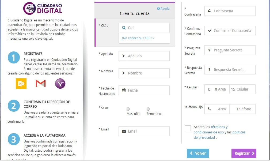Focus the Cuil input field

tap(144, 28)
